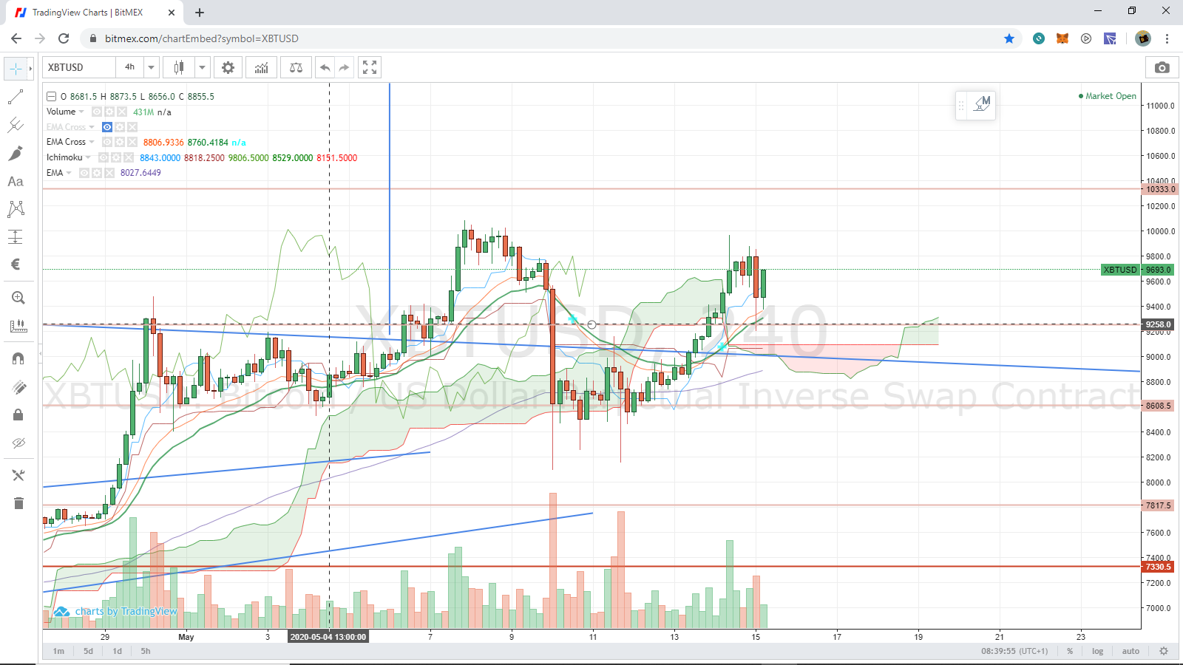Screen dimensions: 1183x665
Task: Bookmark this page with the star icon
Action: (x=1009, y=38)
